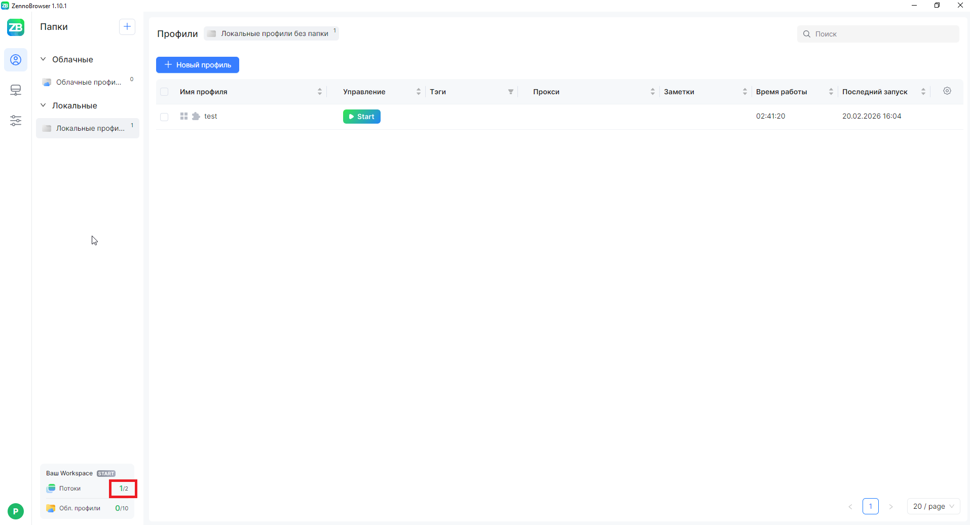Create a profile with Новый профиль
This screenshot has height=525, width=970.
[198, 65]
